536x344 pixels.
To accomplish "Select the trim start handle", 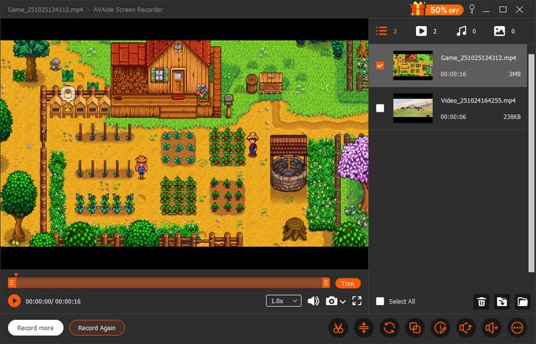I will click(12, 283).
